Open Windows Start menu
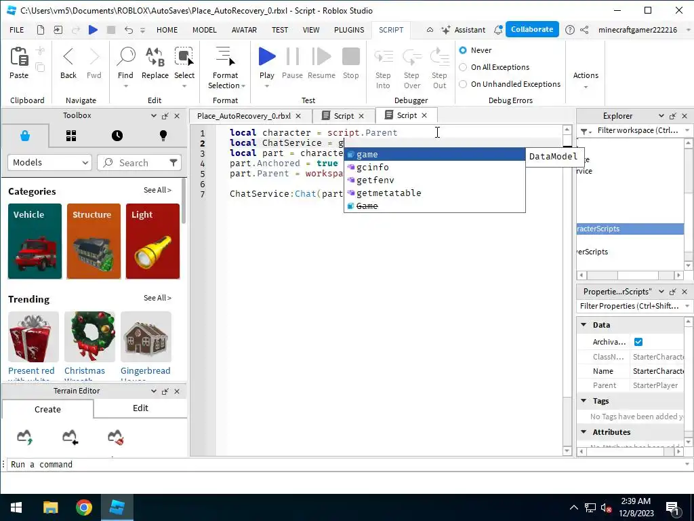 pyautogui.click(x=16, y=507)
